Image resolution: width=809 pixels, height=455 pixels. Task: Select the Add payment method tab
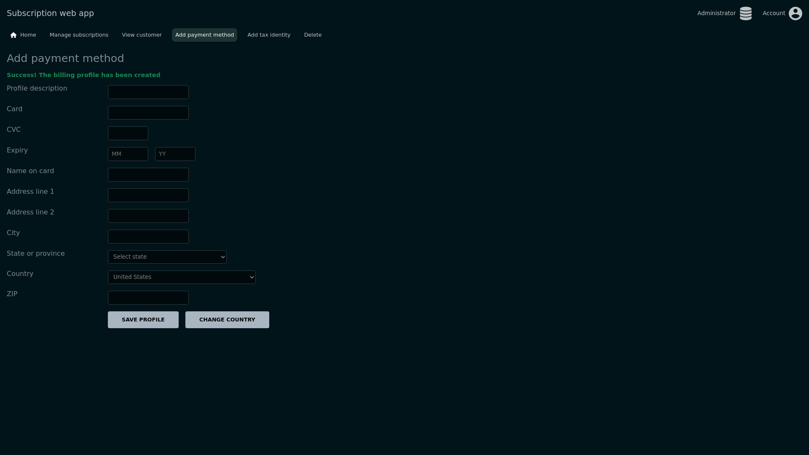click(204, 35)
